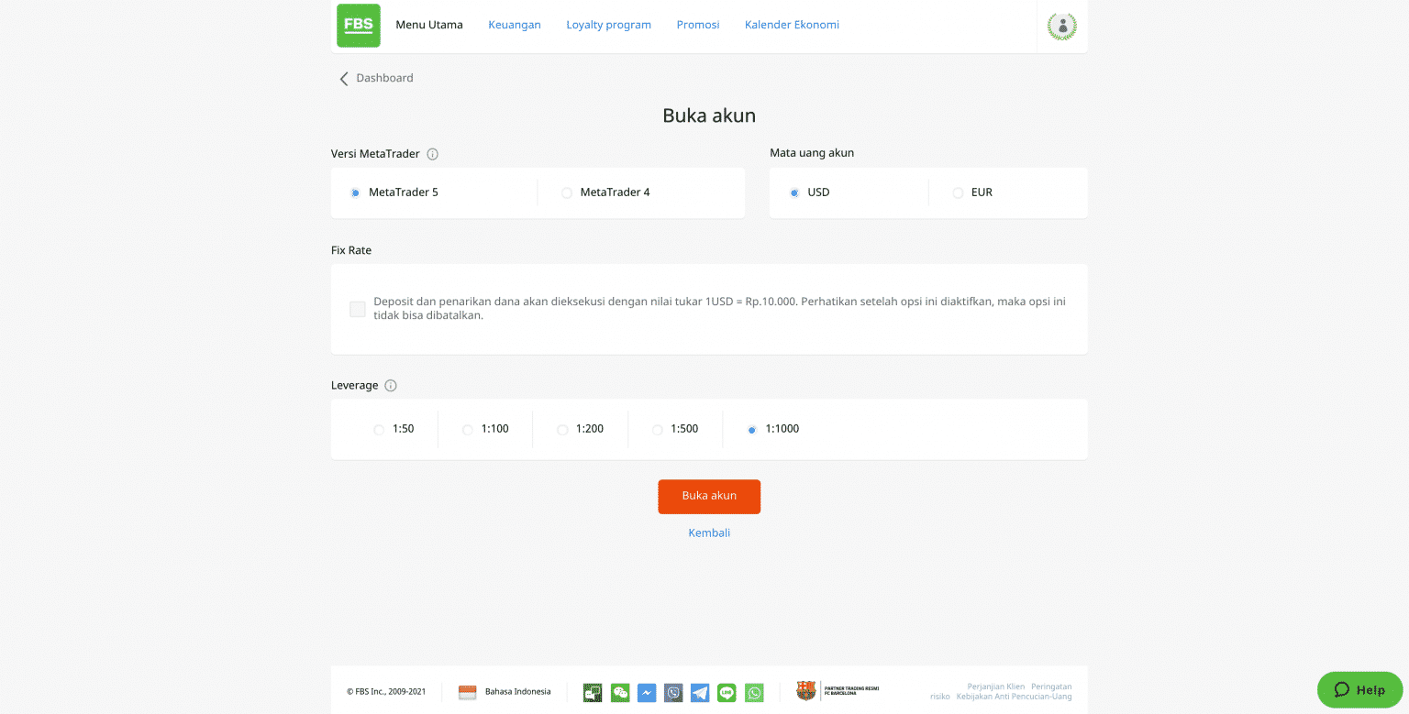The image size is (1409, 714).
Task: Open the user profile avatar
Action: click(1062, 27)
